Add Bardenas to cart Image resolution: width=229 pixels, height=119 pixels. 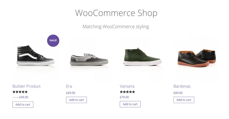click(184, 100)
